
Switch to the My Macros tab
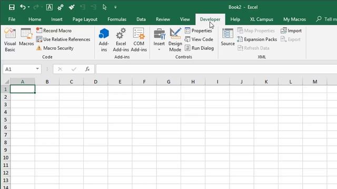294,19
